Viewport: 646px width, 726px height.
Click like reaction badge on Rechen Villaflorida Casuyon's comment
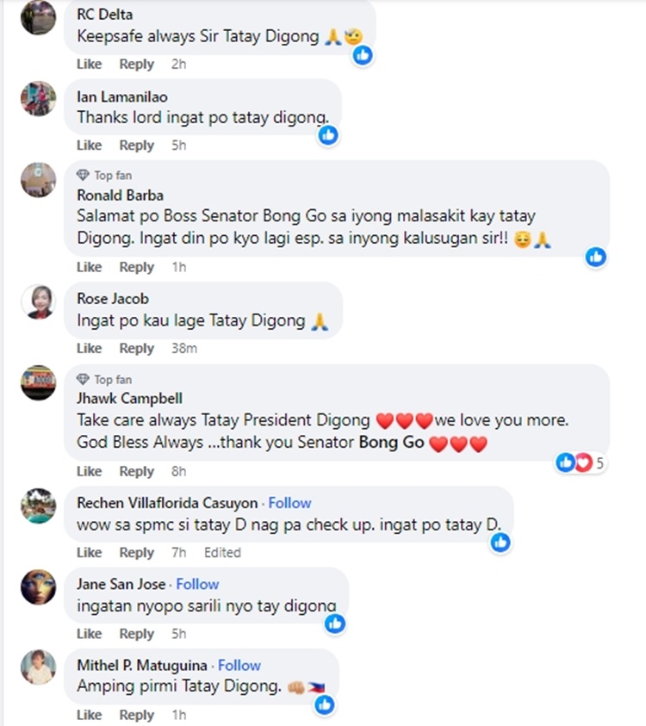500,542
